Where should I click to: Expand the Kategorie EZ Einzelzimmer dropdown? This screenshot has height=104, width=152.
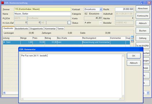click(101, 14)
